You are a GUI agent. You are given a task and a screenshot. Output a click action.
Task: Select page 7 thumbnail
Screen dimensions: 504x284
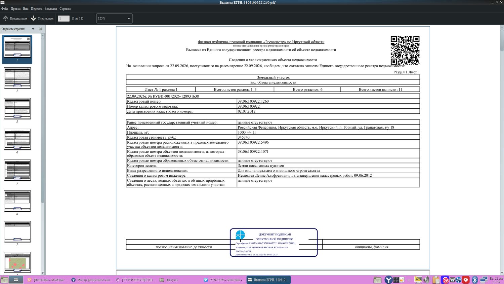point(17,232)
